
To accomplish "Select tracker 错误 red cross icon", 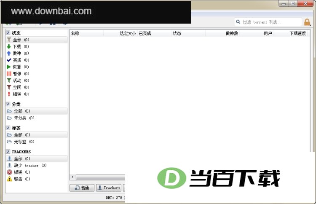I will pyautogui.click(x=9, y=172).
